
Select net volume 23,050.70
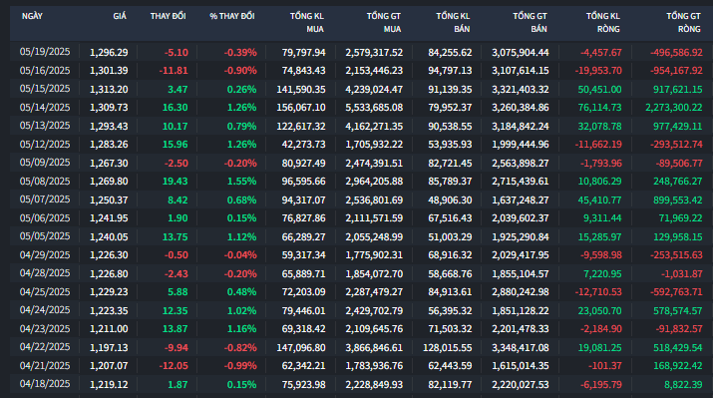pyautogui.click(x=599, y=310)
